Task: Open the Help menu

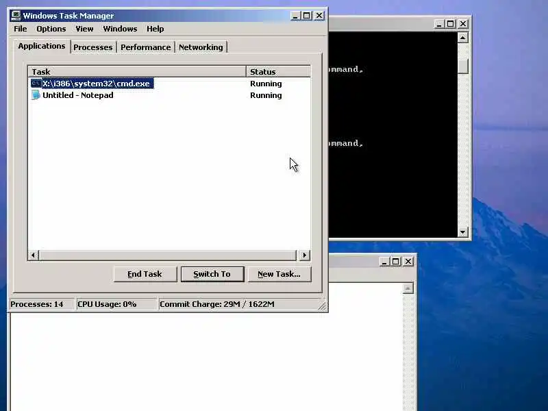Action: (x=155, y=29)
